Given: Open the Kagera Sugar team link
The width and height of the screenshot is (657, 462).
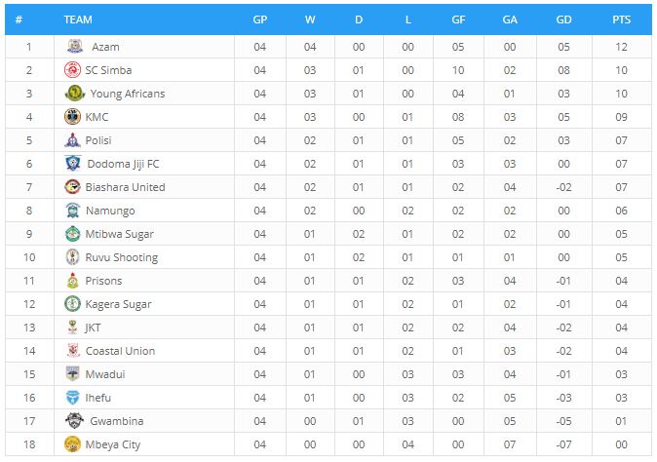Looking at the screenshot, I should [118, 304].
